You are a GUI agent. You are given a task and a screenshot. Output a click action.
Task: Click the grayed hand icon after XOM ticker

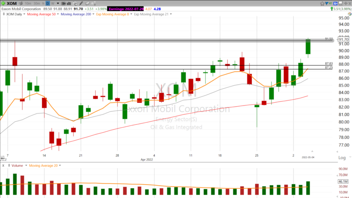point(21,3)
